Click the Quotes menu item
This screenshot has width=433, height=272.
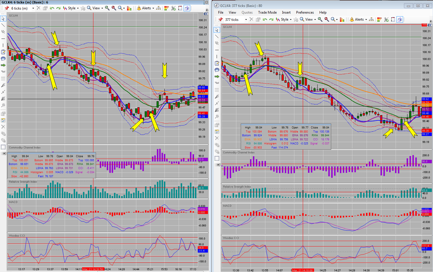pyautogui.click(x=247, y=12)
